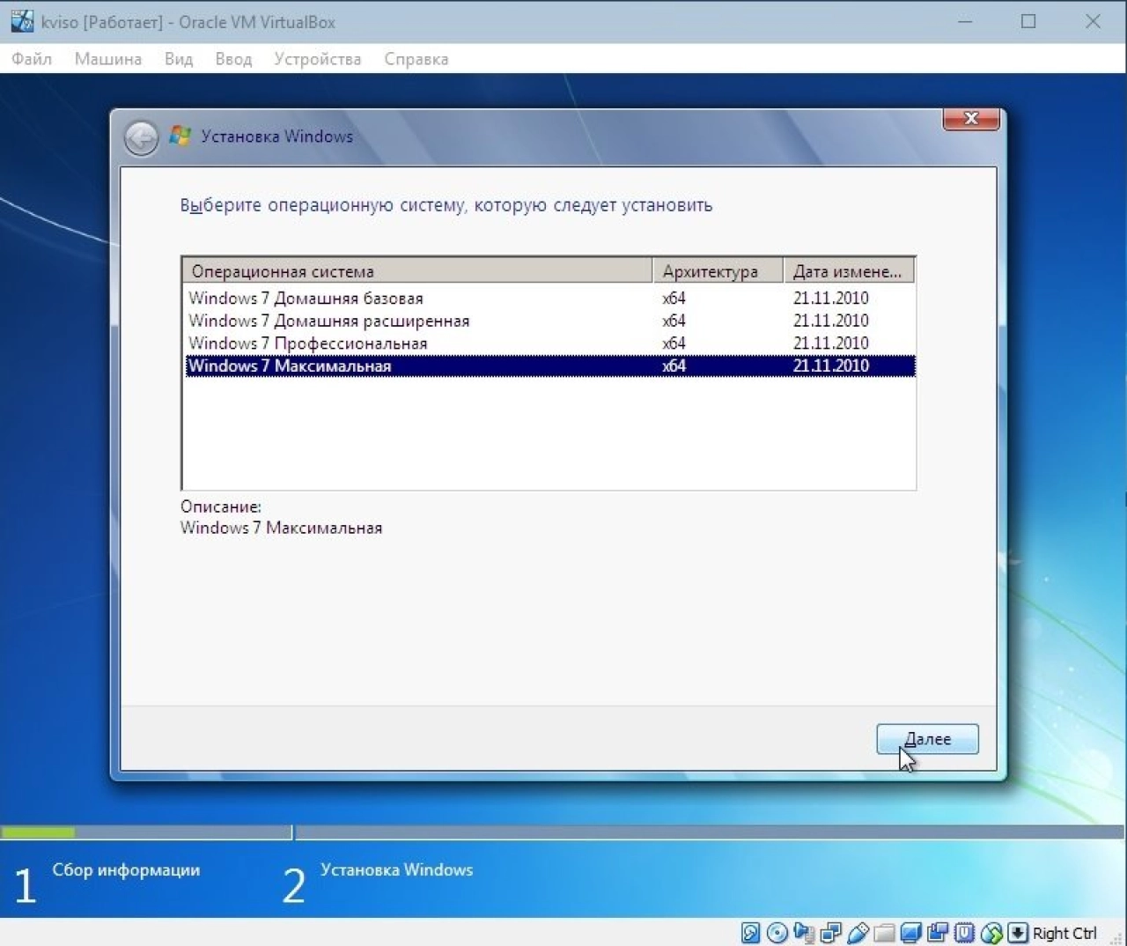The image size is (1127, 946).
Task: Select Windows 7 Максимальная row
Action: (549, 366)
